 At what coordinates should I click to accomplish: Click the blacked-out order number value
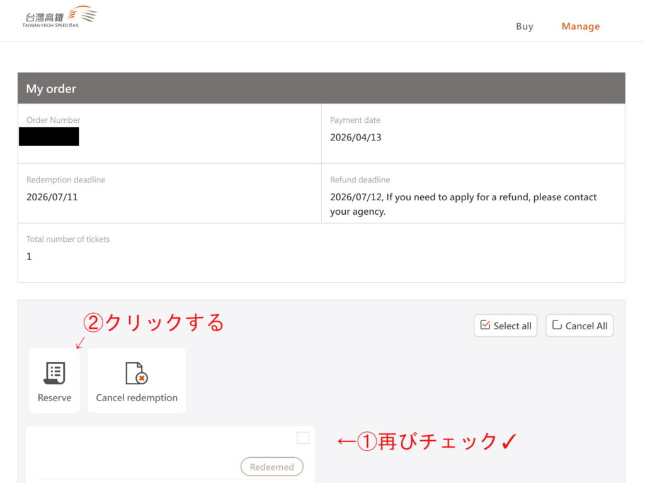[x=49, y=137]
